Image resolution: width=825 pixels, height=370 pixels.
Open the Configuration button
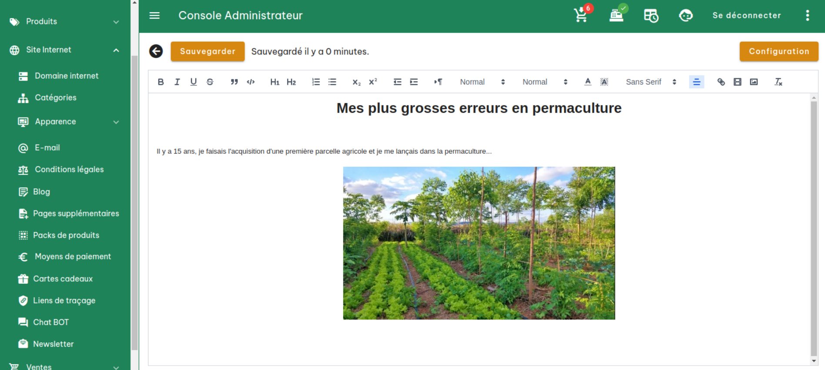click(x=778, y=51)
